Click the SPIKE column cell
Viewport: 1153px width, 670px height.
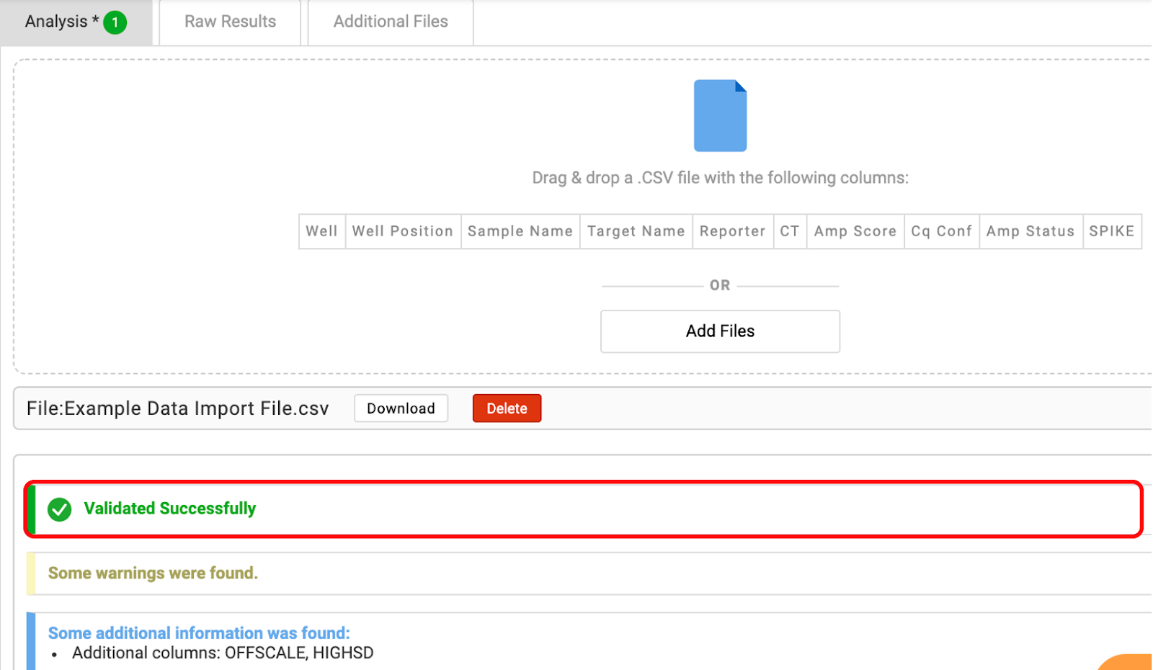click(x=1112, y=231)
